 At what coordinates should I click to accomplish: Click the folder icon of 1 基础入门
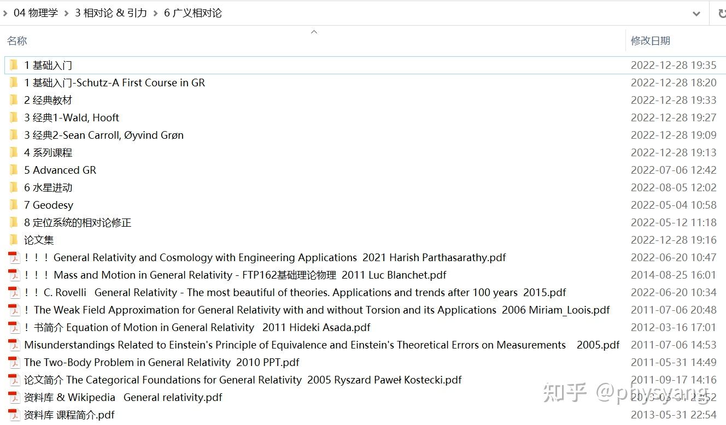point(14,65)
